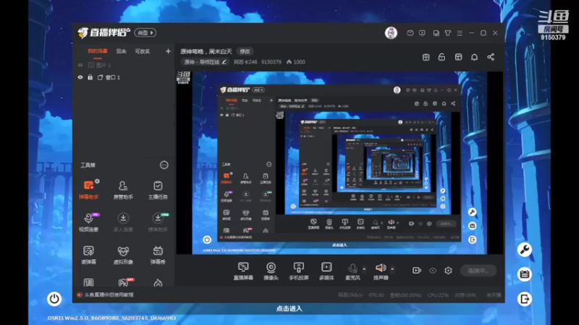Click the skin shirt icon in title bar
This screenshot has height=325, width=579.
point(448,32)
